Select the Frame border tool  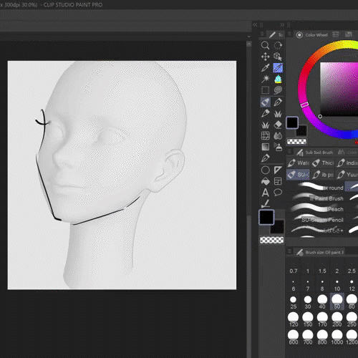point(278,181)
